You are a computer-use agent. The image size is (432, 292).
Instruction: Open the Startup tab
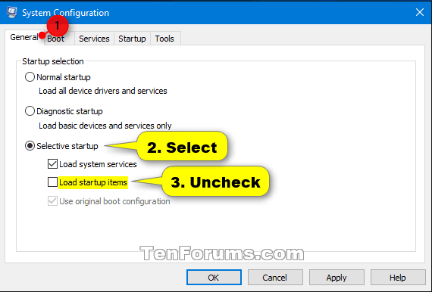coord(132,39)
